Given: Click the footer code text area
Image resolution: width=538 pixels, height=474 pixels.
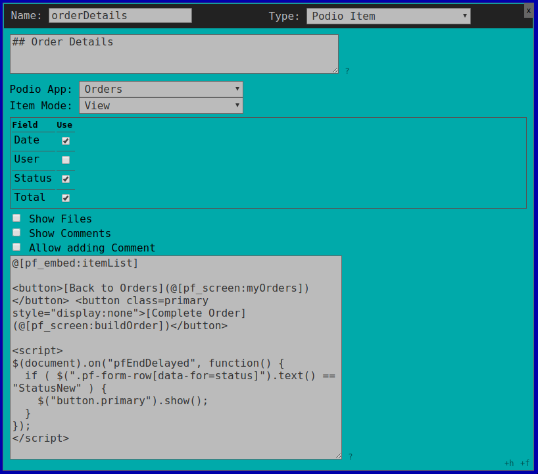Looking at the screenshot, I should click(x=176, y=357).
